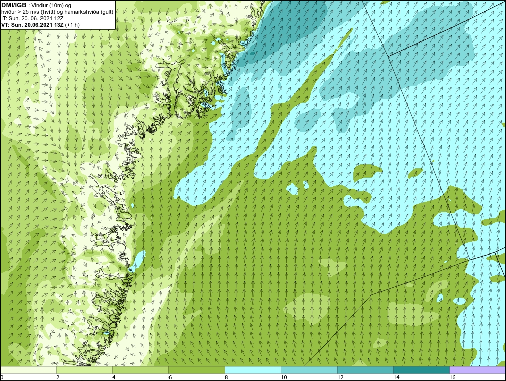
Task: Click the 10–12 m/s light teal legend segment
Action: pyautogui.click(x=309, y=370)
